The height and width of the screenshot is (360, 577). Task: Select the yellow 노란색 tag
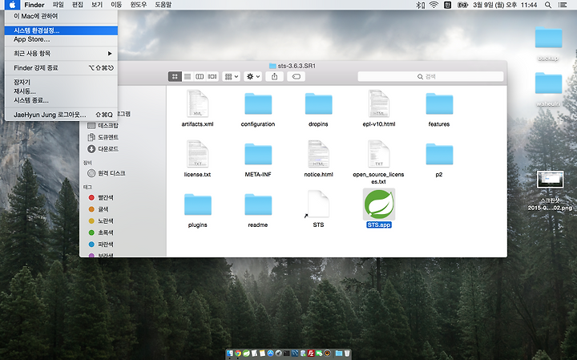(101, 220)
